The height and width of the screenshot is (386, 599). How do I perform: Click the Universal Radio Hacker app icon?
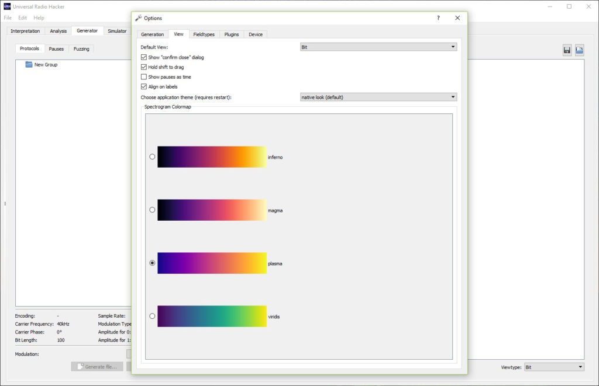7,6
